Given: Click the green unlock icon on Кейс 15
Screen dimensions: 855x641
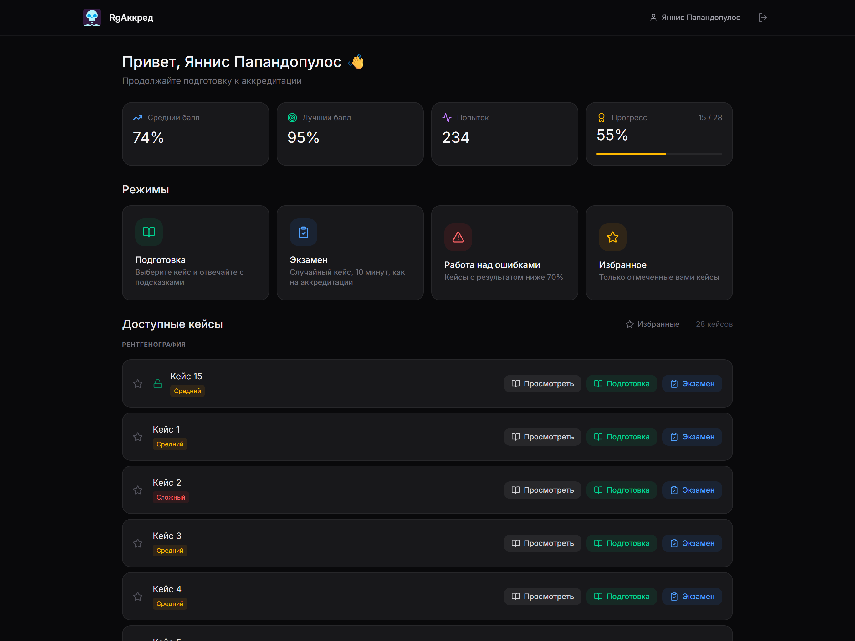Looking at the screenshot, I should point(158,383).
